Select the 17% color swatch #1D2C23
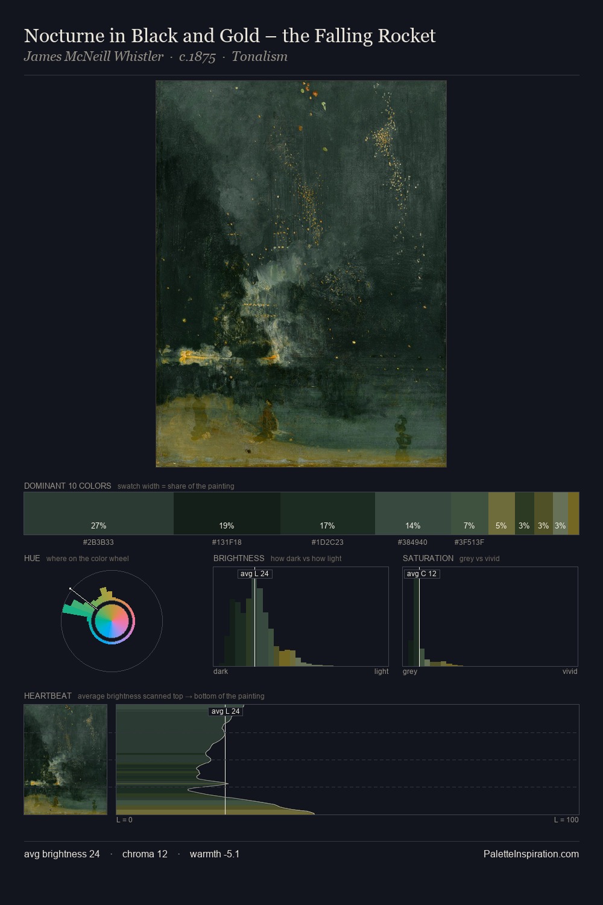This screenshot has width=603, height=905. click(327, 513)
